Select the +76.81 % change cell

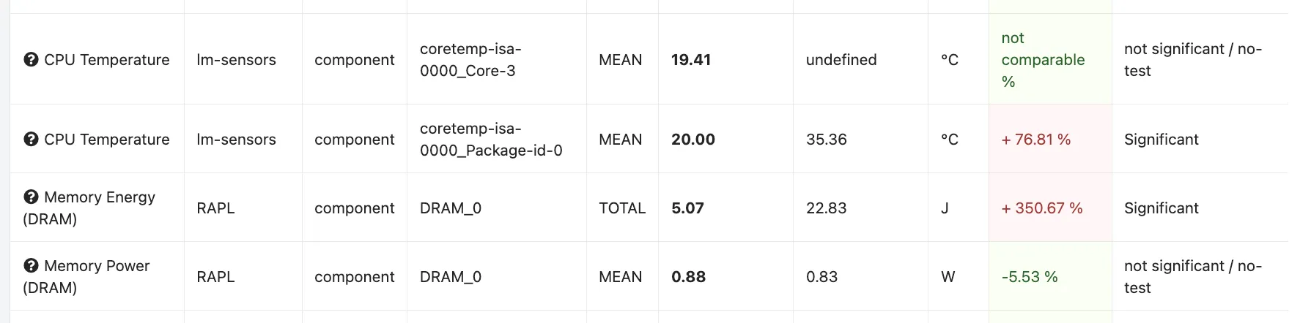(x=1050, y=139)
